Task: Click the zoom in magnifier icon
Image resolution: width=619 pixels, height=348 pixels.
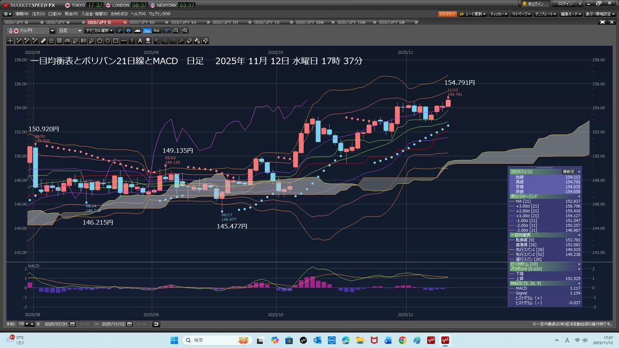Action: pyautogui.click(x=184, y=30)
